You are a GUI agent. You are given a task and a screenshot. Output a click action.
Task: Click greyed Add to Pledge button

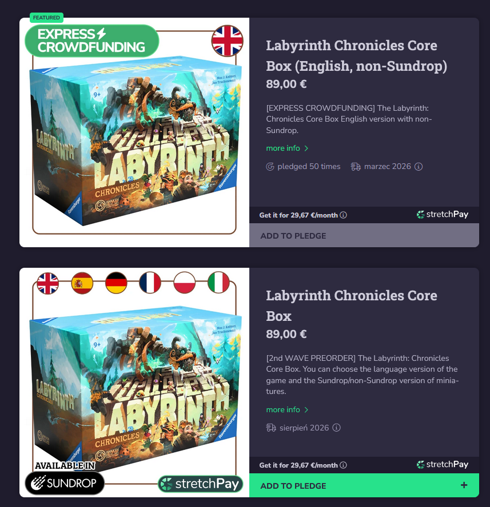pos(364,235)
